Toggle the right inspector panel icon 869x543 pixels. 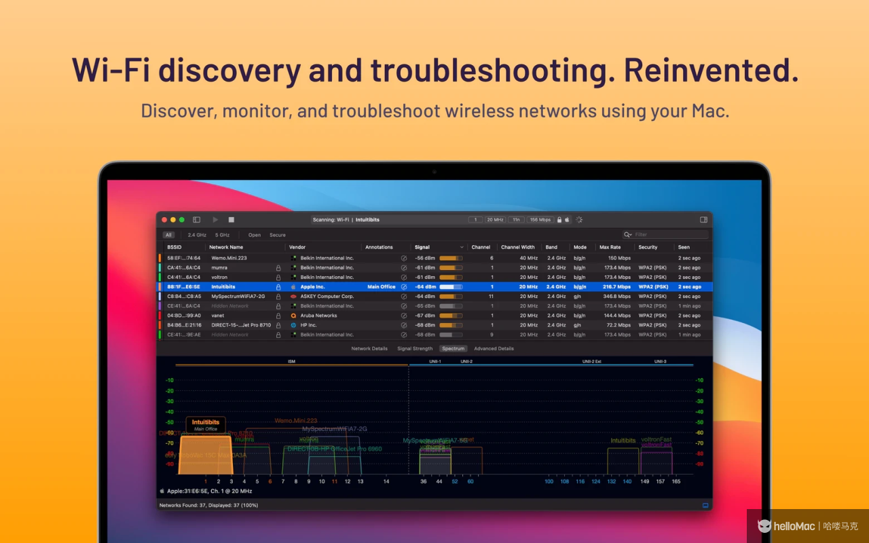pos(704,220)
